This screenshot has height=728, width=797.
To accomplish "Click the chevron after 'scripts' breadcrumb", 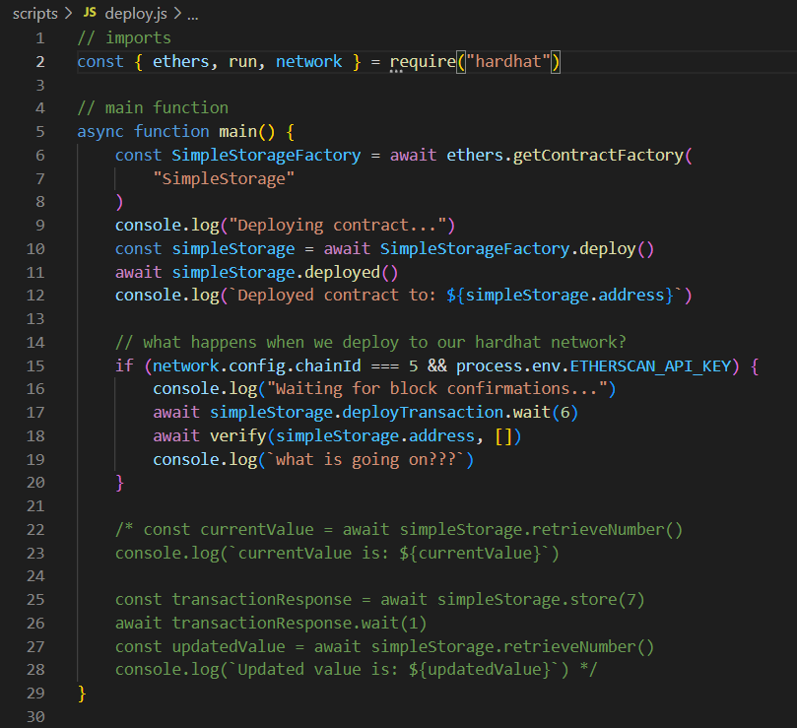I will [69, 14].
